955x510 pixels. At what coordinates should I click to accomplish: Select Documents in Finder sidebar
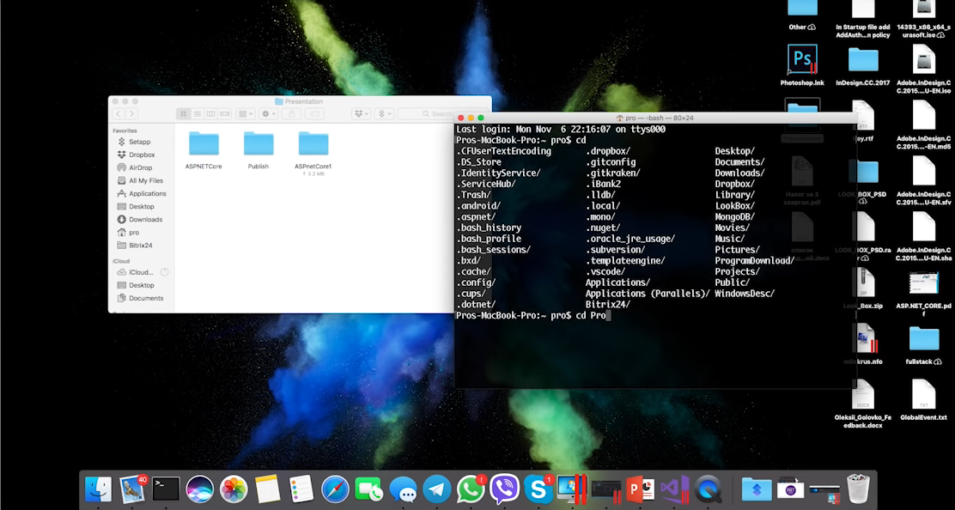click(x=146, y=298)
